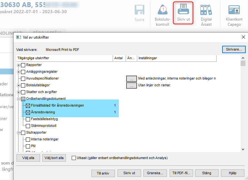The height and width of the screenshot is (180, 248).
Task: Check the Rapporter checkbox
Action: [x=23, y=65]
